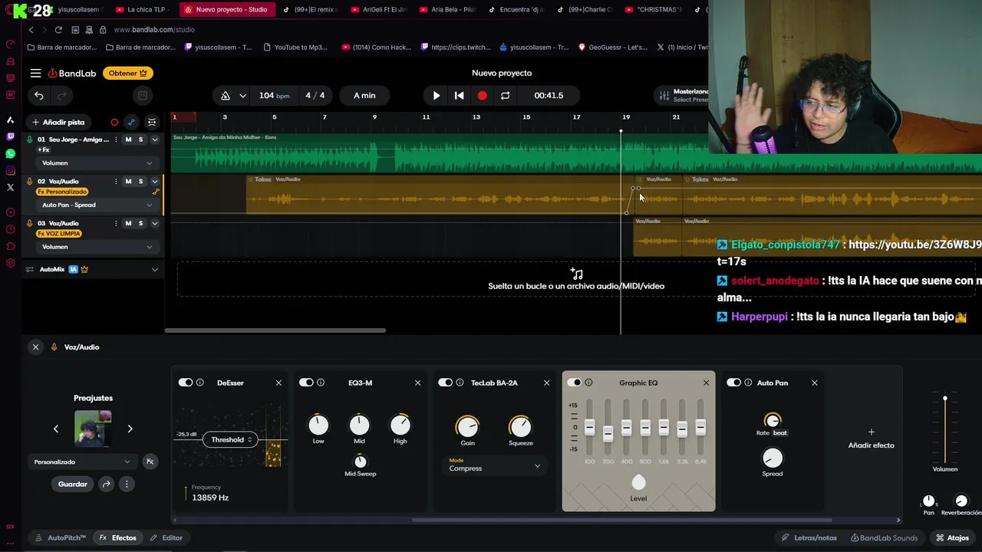Remove the TecLab BA-2A effect with its X
This screenshot has width=982, height=552.
(x=546, y=383)
